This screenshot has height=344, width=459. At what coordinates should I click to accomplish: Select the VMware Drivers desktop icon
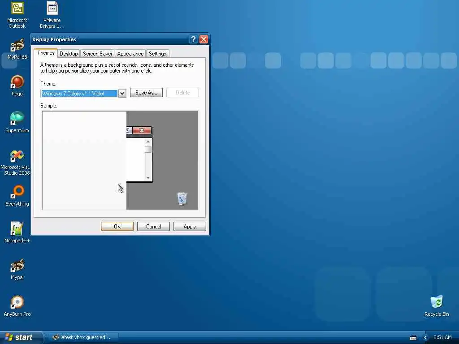click(x=52, y=15)
